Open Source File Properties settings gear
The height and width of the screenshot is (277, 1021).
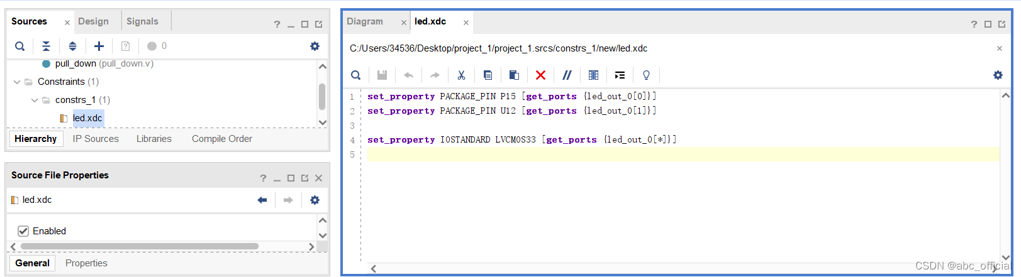coord(315,200)
